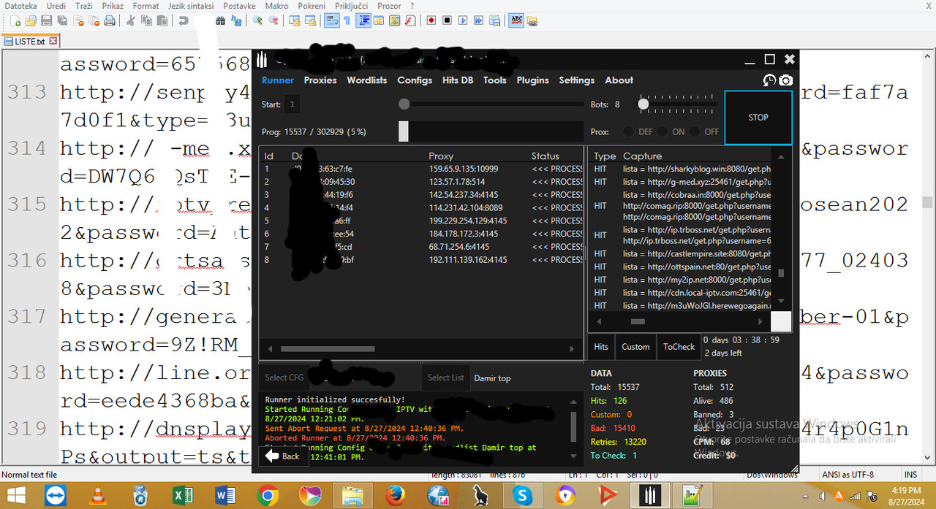The image size is (936, 509).
Task: Click the Paste icon in Notepad++ toolbar
Action: (x=161, y=20)
